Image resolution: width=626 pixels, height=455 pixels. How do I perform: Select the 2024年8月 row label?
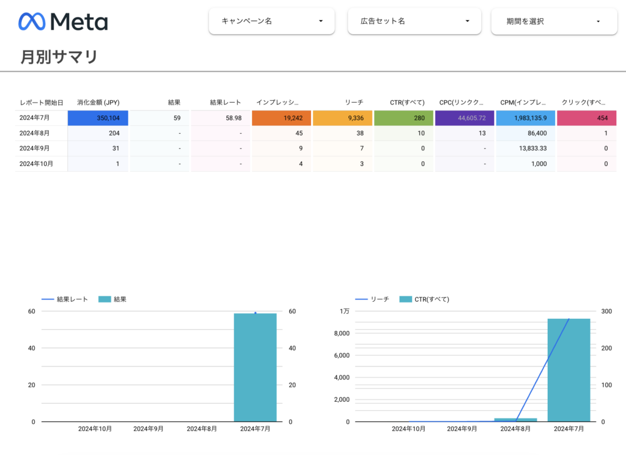(x=34, y=133)
